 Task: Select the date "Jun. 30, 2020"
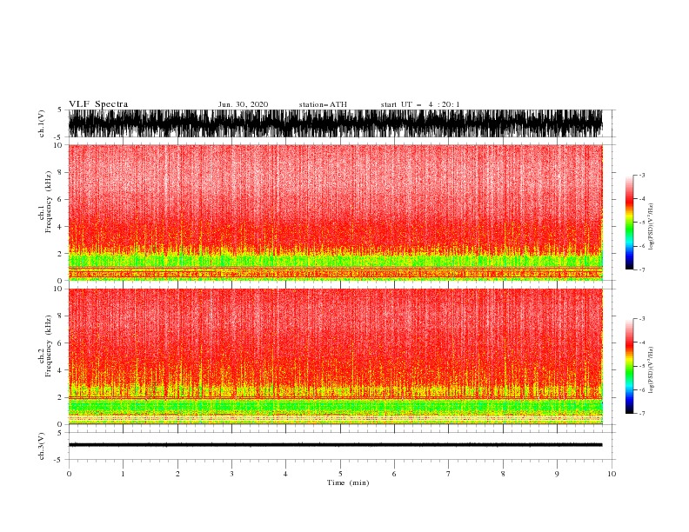point(243,104)
